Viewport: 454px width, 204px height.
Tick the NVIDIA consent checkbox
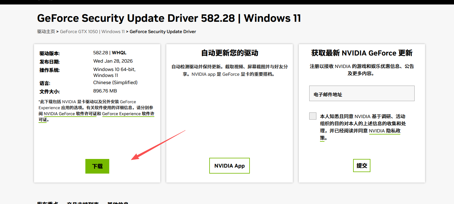point(313,116)
